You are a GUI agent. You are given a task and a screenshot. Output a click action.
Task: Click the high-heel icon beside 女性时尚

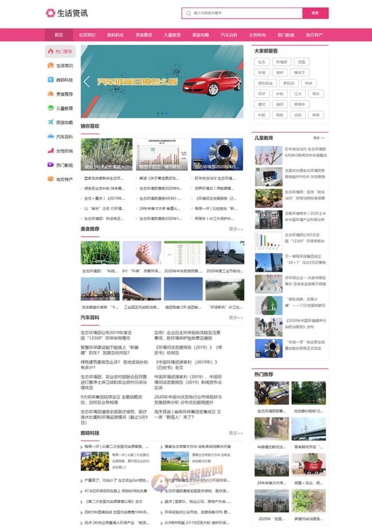click(x=51, y=151)
